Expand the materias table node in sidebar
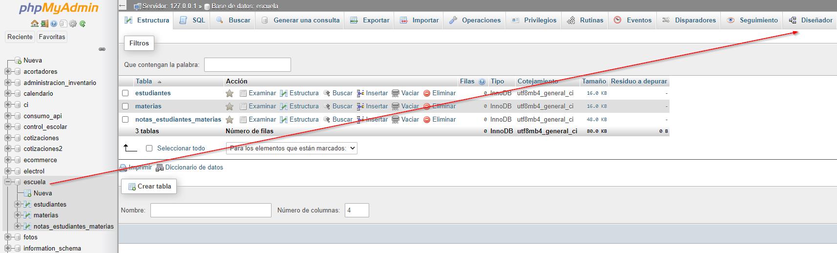 pos(18,215)
